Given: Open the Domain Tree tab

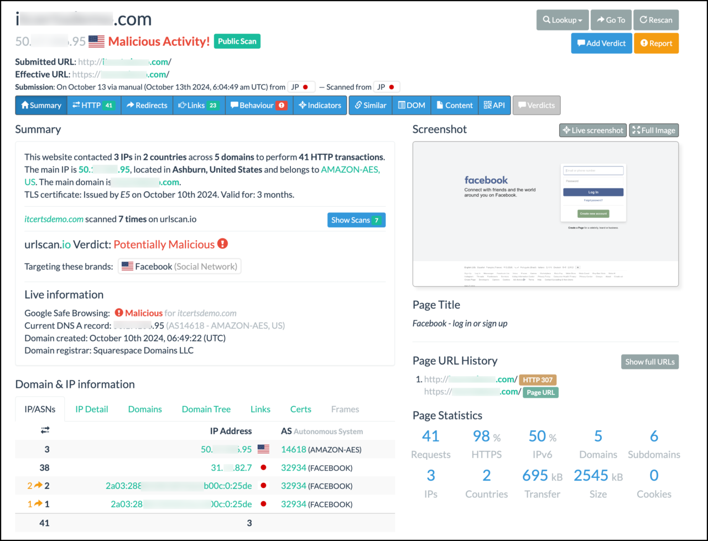Looking at the screenshot, I should pos(206,409).
